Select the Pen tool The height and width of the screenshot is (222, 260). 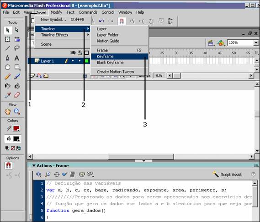point(8,58)
